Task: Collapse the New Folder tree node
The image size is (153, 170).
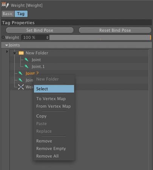Action: click(x=15, y=53)
